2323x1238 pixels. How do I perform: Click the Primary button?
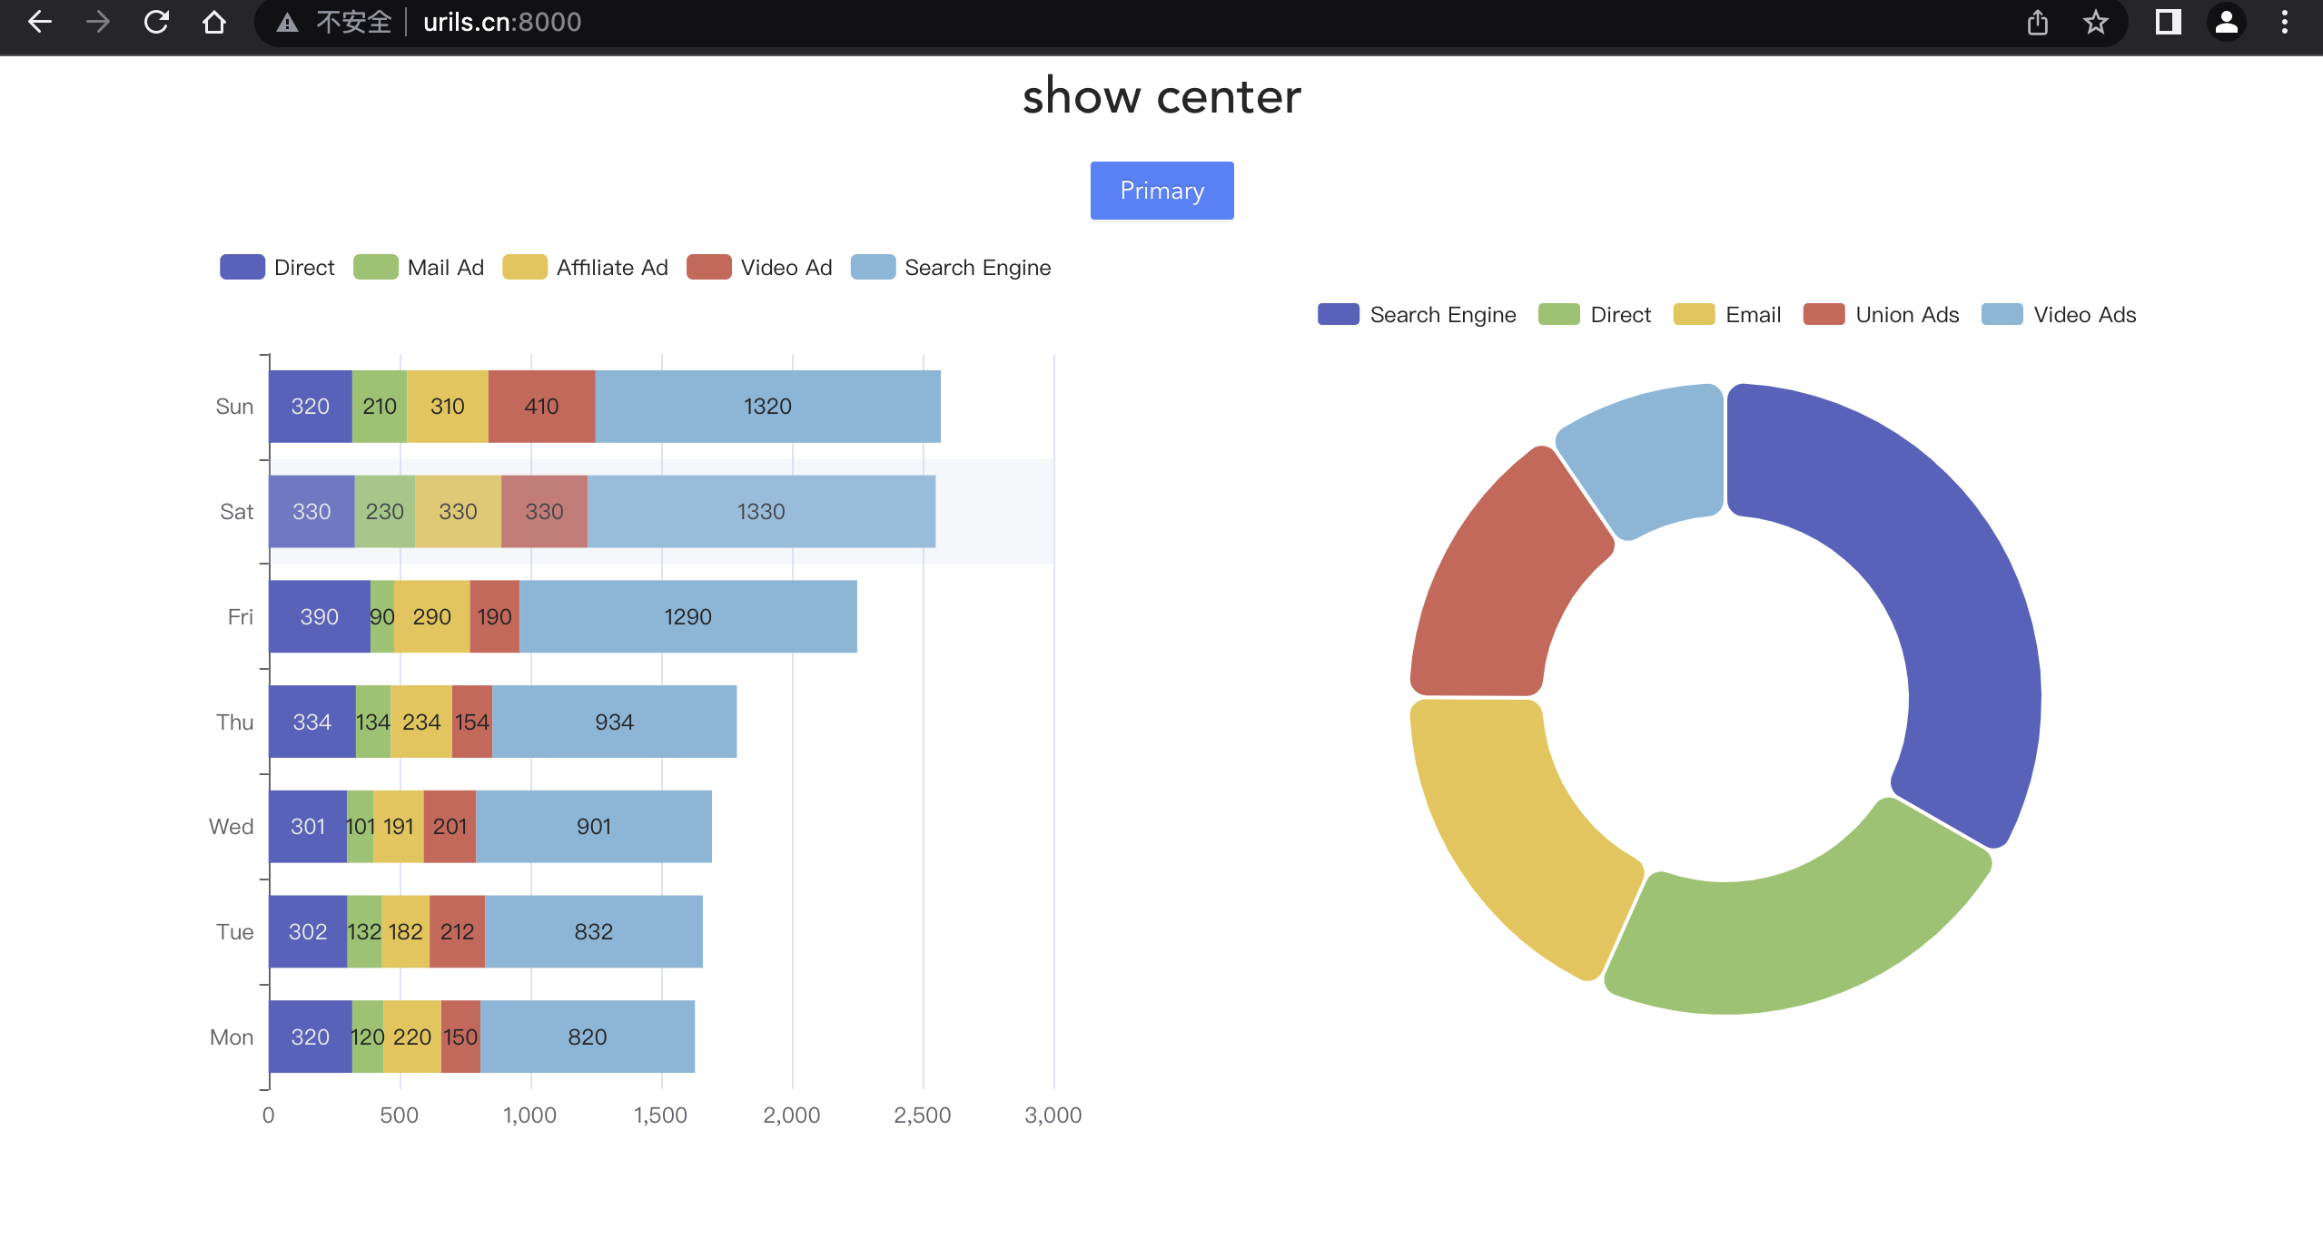[1161, 191]
